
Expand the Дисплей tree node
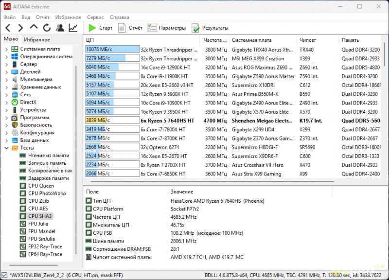[6, 72]
